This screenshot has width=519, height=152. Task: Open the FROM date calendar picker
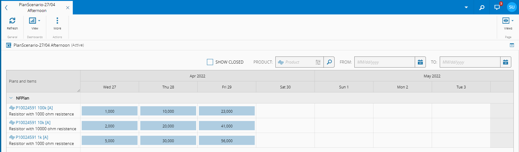[420, 62]
